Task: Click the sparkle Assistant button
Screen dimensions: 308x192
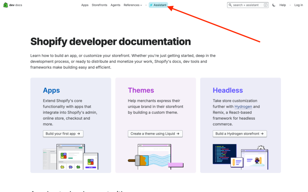Action: (158, 5)
